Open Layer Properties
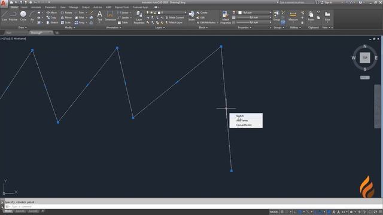Image resolution: width=383 pixels, height=215 pixels. (139, 17)
